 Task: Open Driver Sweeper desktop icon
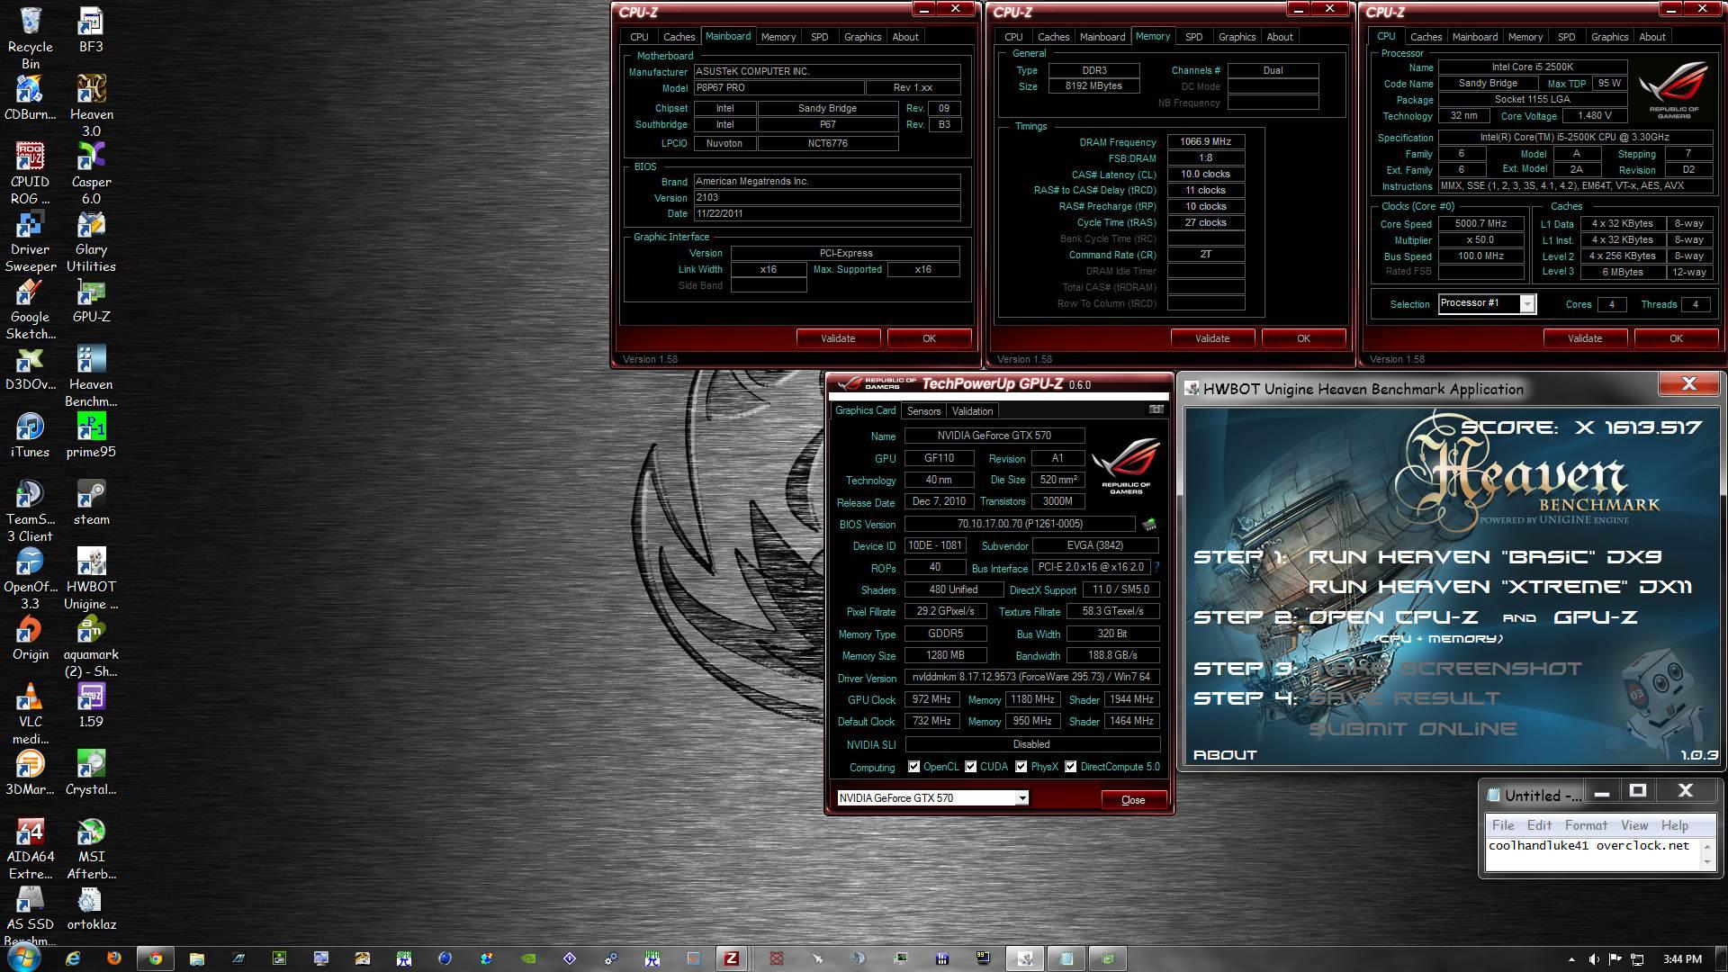click(x=30, y=240)
